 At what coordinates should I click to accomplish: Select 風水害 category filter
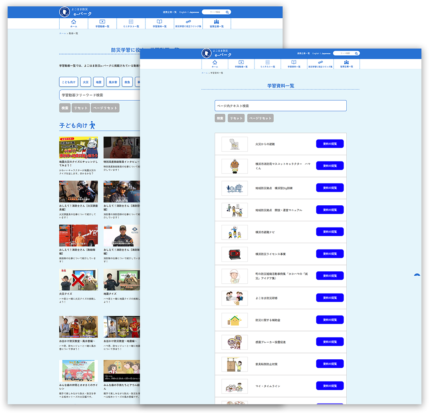tap(113, 82)
